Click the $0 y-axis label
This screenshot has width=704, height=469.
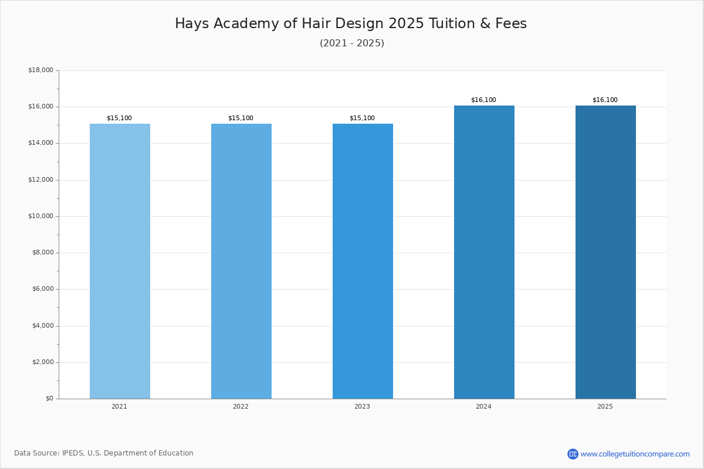[x=49, y=399]
